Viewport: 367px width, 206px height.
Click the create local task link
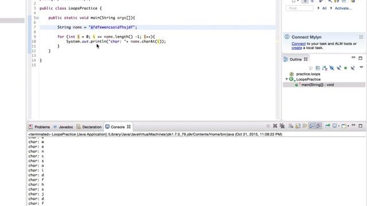point(297,48)
